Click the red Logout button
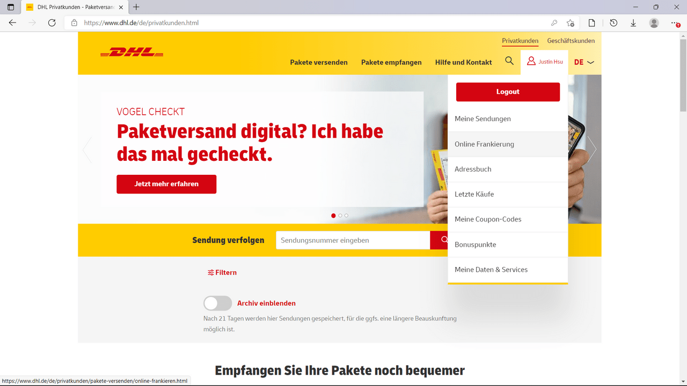 508,92
